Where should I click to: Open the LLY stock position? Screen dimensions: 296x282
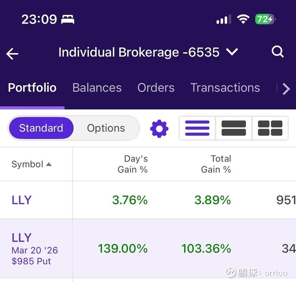point(22,200)
